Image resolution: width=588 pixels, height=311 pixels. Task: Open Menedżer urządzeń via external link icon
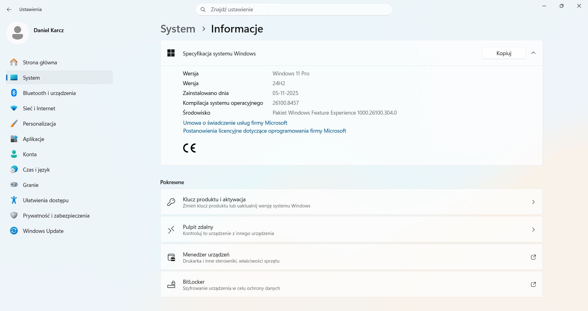click(533, 257)
